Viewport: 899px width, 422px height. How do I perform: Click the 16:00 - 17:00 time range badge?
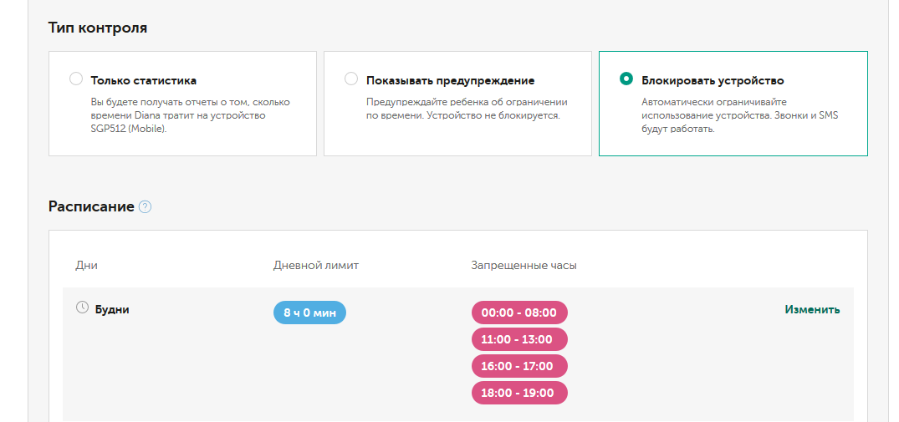518,366
